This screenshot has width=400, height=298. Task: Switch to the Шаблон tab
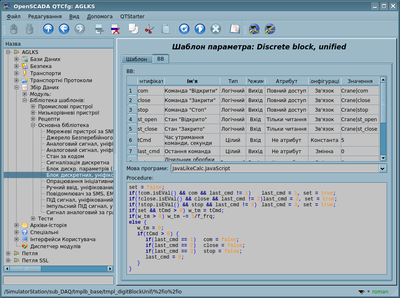tap(136, 59)
